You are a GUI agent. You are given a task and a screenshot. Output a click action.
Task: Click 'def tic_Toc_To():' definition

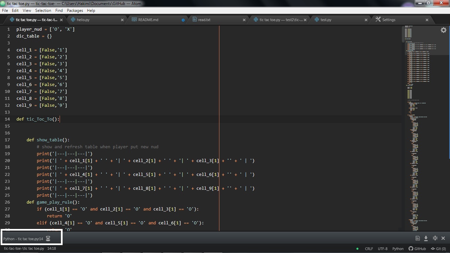38,119
